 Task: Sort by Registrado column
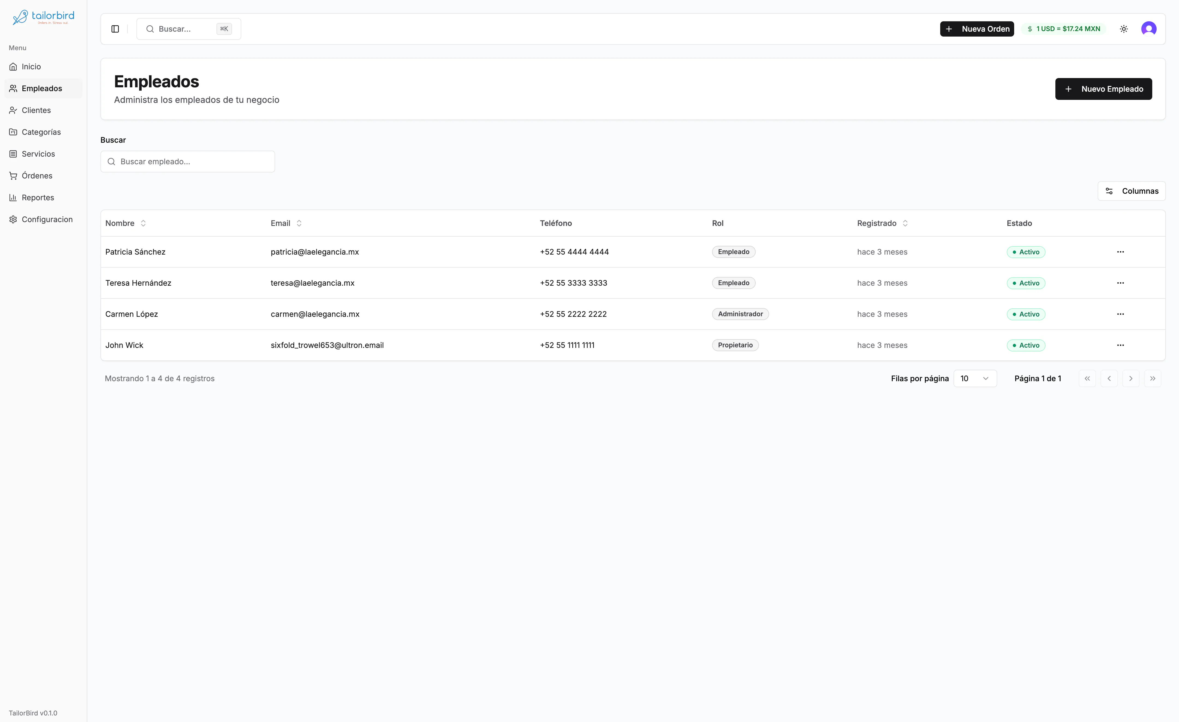pyautogui.click(x=882, y=223)
